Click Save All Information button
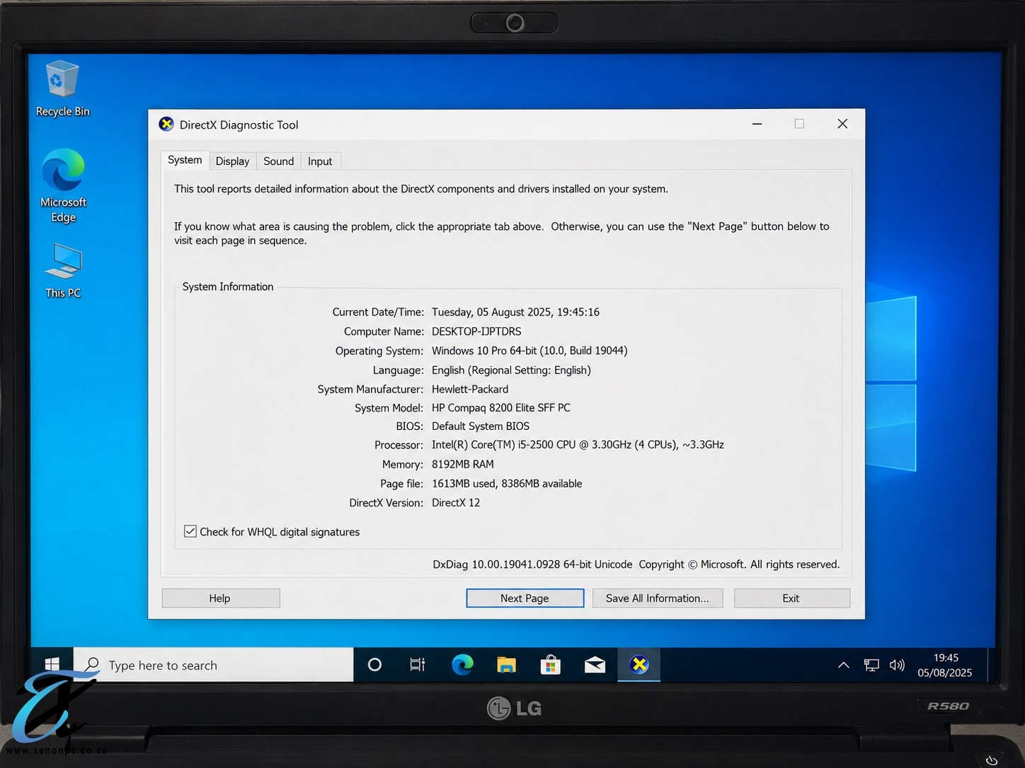This screenshot has height=768, width=1025. tap(658, 598)
